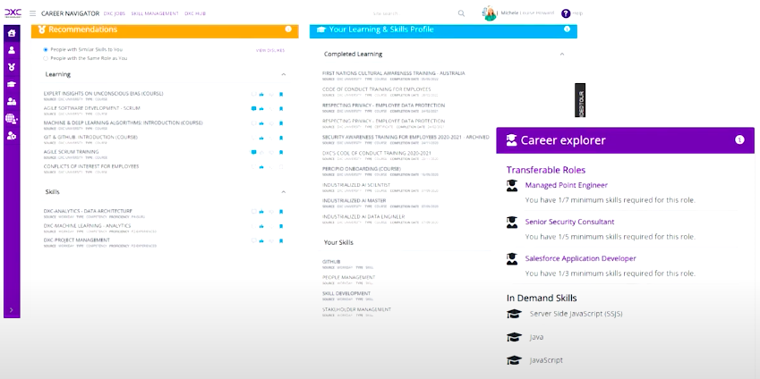Open the Help question mark icon
760x379 pixels.
coord(566,13)
